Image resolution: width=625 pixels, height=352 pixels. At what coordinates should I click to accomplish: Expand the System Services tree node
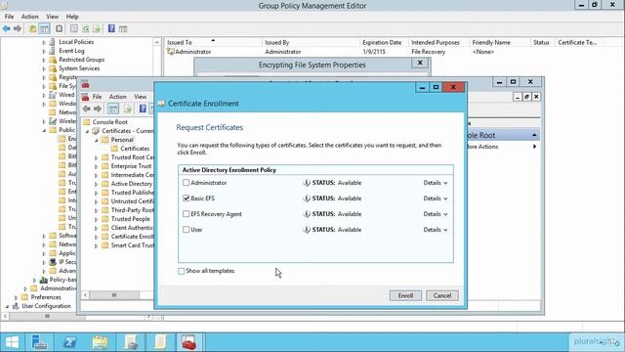pyautogui.click(x=44, y=68)
